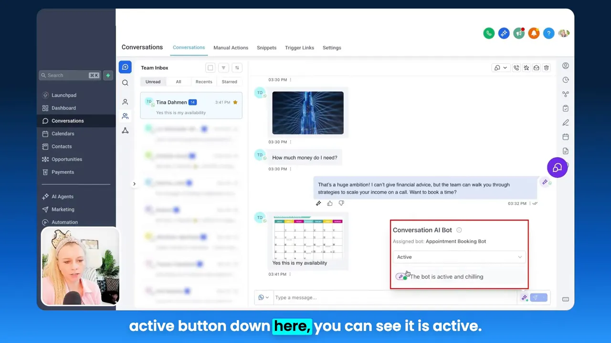Open the notes panel icon in the right sidebar

click(566, 122)
